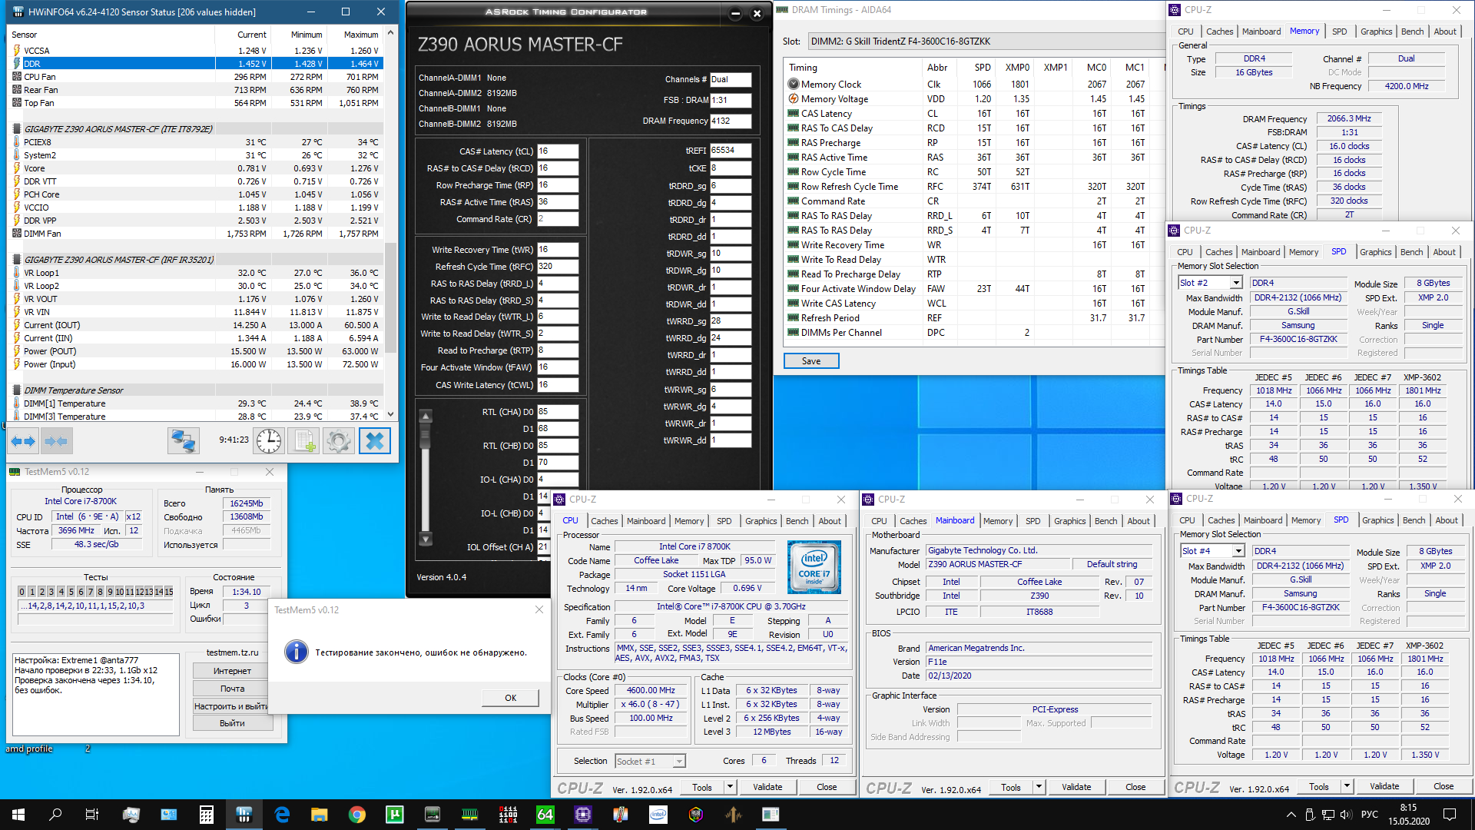Click the HWiNFO clock reset icon
1475x830 pixels.
pos(269,441)
